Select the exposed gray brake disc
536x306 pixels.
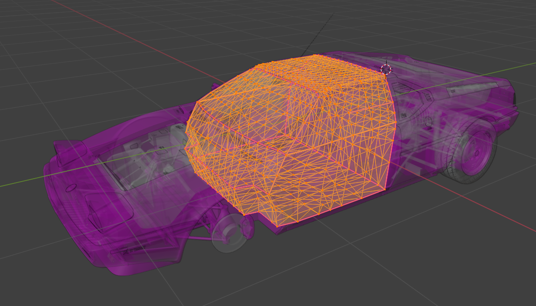pyautogui.click(x=229, y=233)
